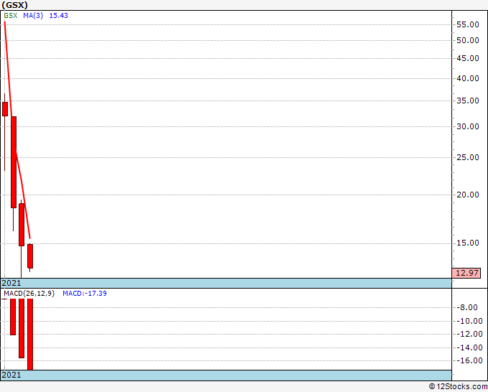Click the 12.97 current price tag

tap(466, 273)
